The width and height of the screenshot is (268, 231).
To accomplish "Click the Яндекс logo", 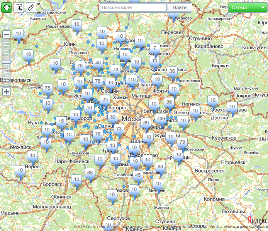I will [x=258, y=220].
